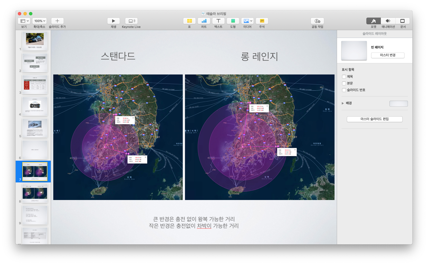Select slide 8 thumbnail in navigator

click(x=35, y=193)
